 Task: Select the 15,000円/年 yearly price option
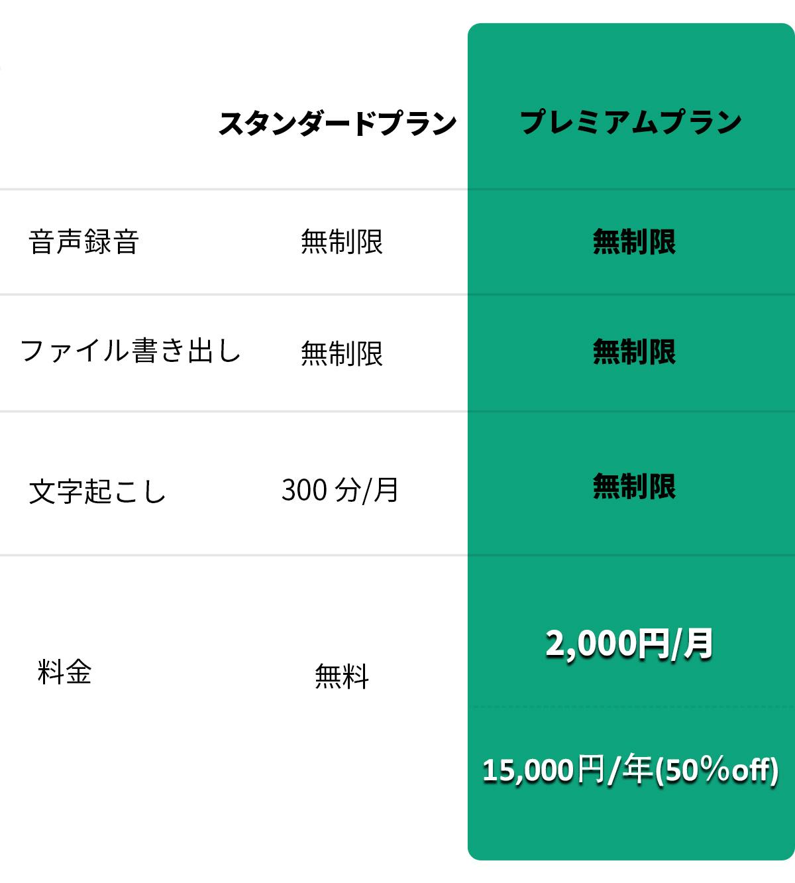629,770
